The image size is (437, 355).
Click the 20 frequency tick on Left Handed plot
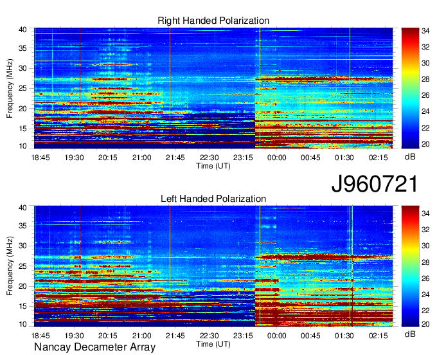(22, 286)
